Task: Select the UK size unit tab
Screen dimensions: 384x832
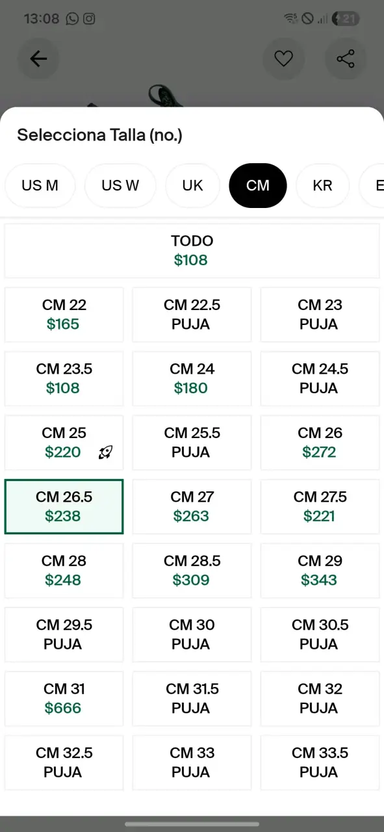Action: (192, 185)
